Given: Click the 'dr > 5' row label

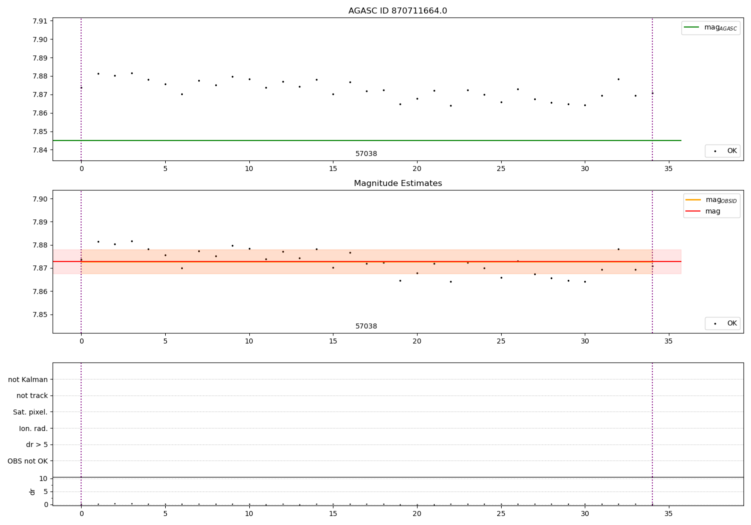Looking at the screenshot, I should click(x=37, y=444).
